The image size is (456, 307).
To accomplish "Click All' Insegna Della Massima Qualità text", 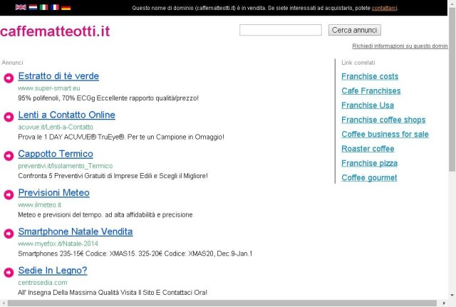I will (113, 293).
